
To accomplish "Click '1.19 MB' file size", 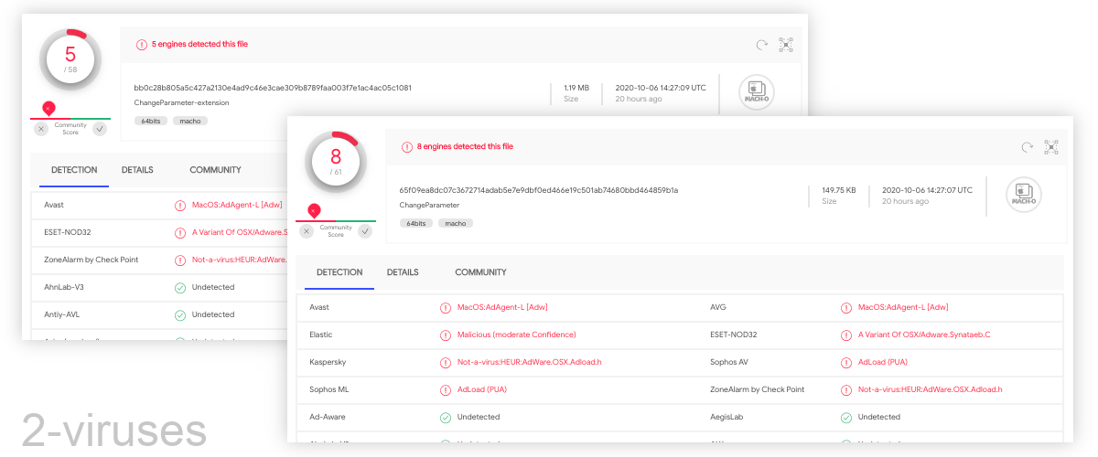I will coord(576,88).
